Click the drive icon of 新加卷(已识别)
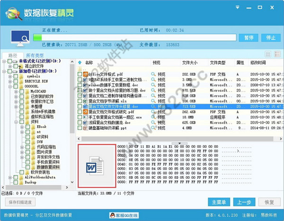The width and height of the screenshot is (284, 221). [15, 72]
